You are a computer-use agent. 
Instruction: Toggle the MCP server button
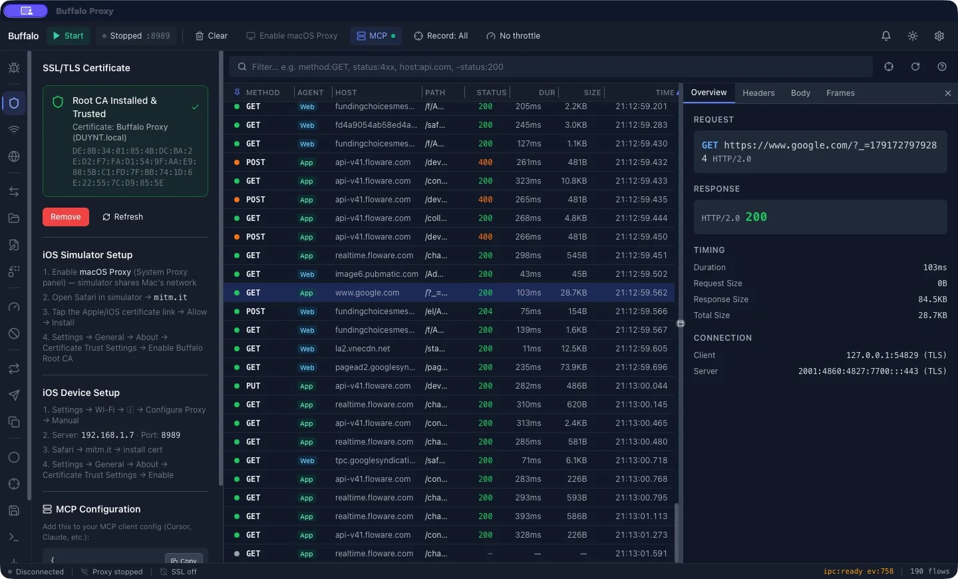pos(376,36)
